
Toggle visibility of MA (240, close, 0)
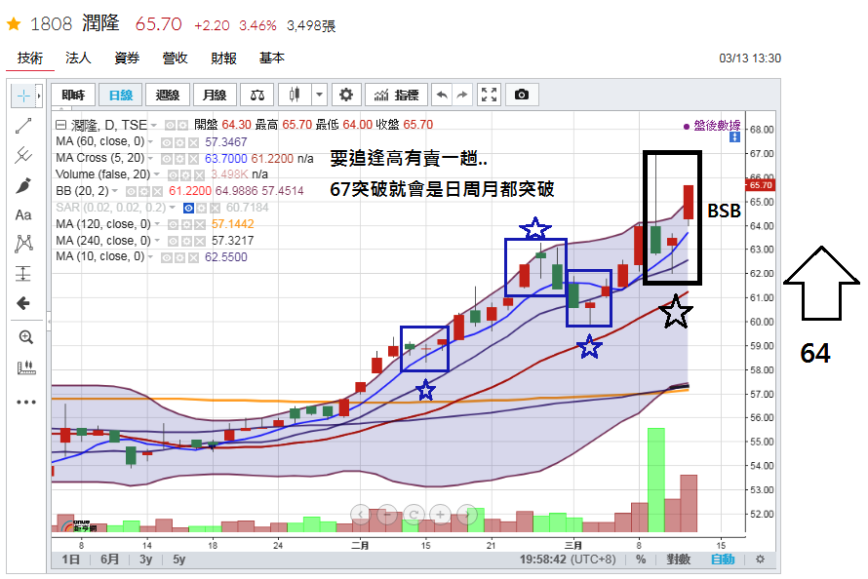(x=173, y=241)
